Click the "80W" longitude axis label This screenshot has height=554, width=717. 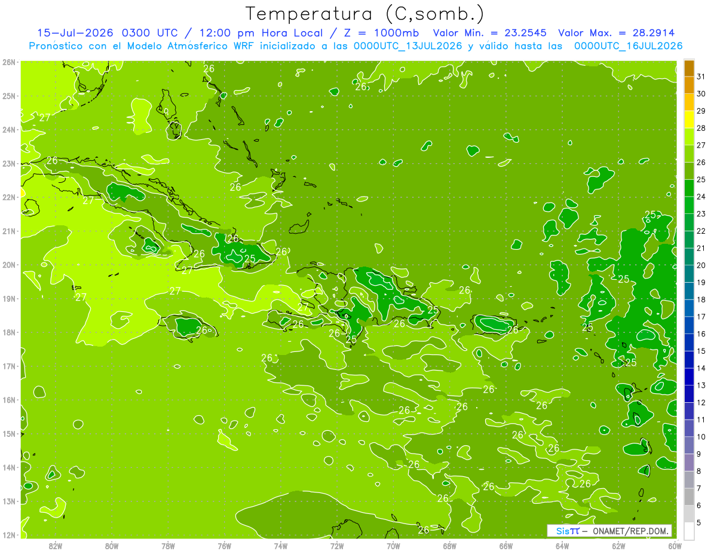pyautogui.click(x=112, y=546)
